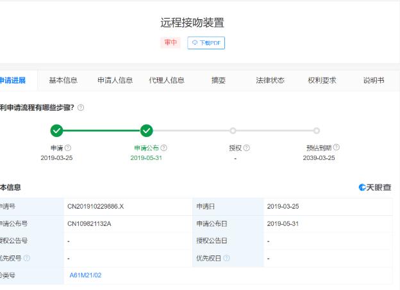Click help icon beside application process question
The width and height of the screenshot is (400, 290).
pyautogui.click(x=81, y=108)
